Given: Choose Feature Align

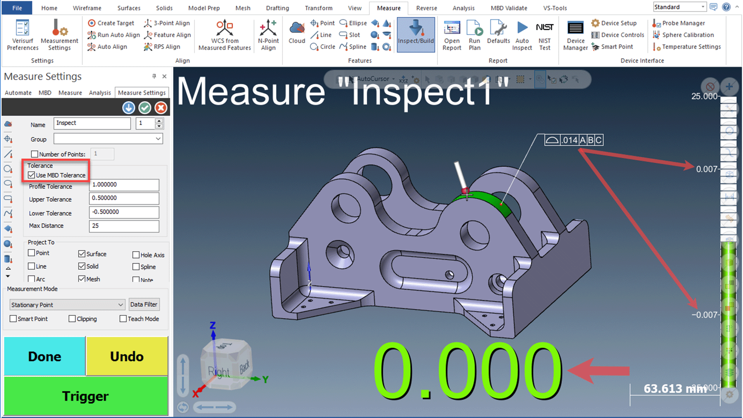Looking at the screenshot, I should click(167, 35).
